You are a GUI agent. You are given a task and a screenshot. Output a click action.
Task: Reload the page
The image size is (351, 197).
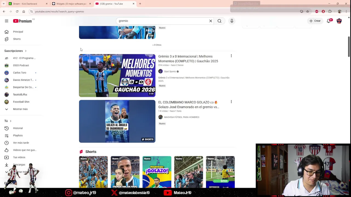click(17, 11)
